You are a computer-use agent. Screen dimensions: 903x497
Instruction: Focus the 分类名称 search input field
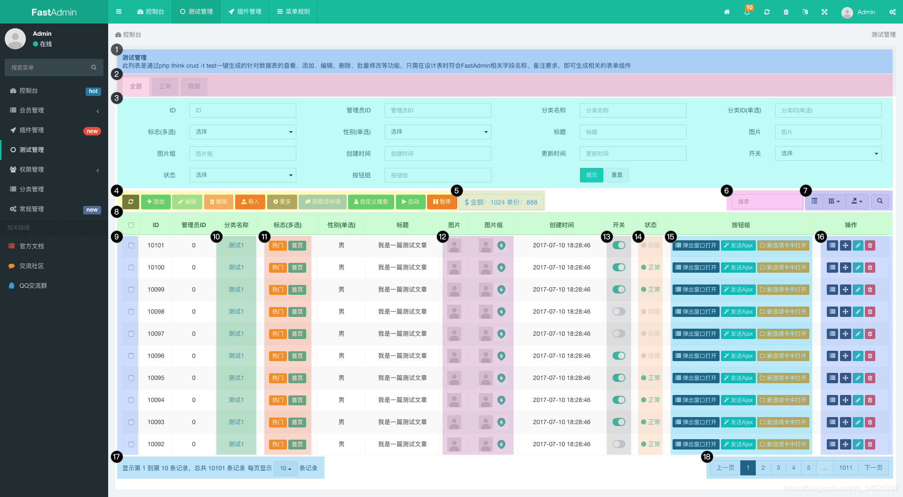click(633, 110)
